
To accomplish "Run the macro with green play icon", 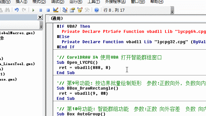I will pyautogui.click(x=33, y=10).
